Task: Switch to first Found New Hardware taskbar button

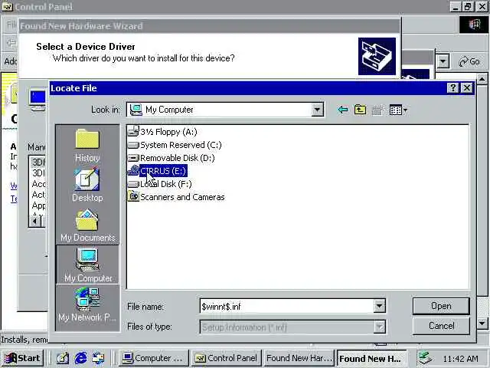Action: tap(299, 358)
